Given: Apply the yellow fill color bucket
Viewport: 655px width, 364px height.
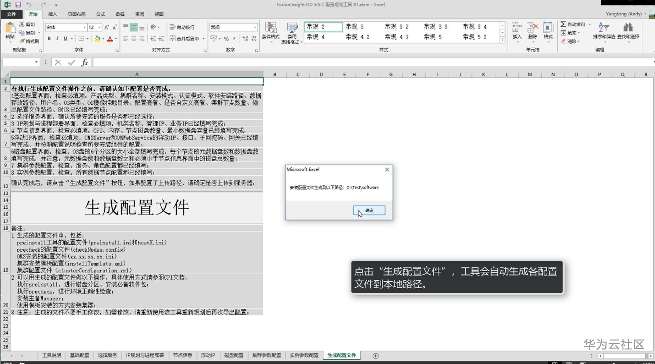Looking at the screenshot, I should pos(97,38).
